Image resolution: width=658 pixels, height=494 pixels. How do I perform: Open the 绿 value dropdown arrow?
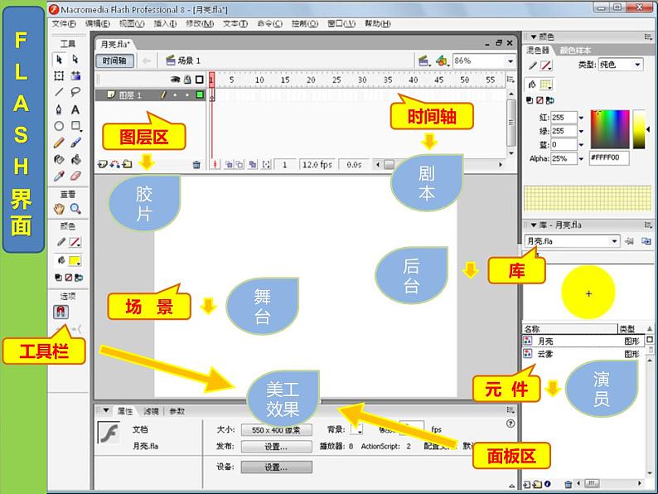581,131
